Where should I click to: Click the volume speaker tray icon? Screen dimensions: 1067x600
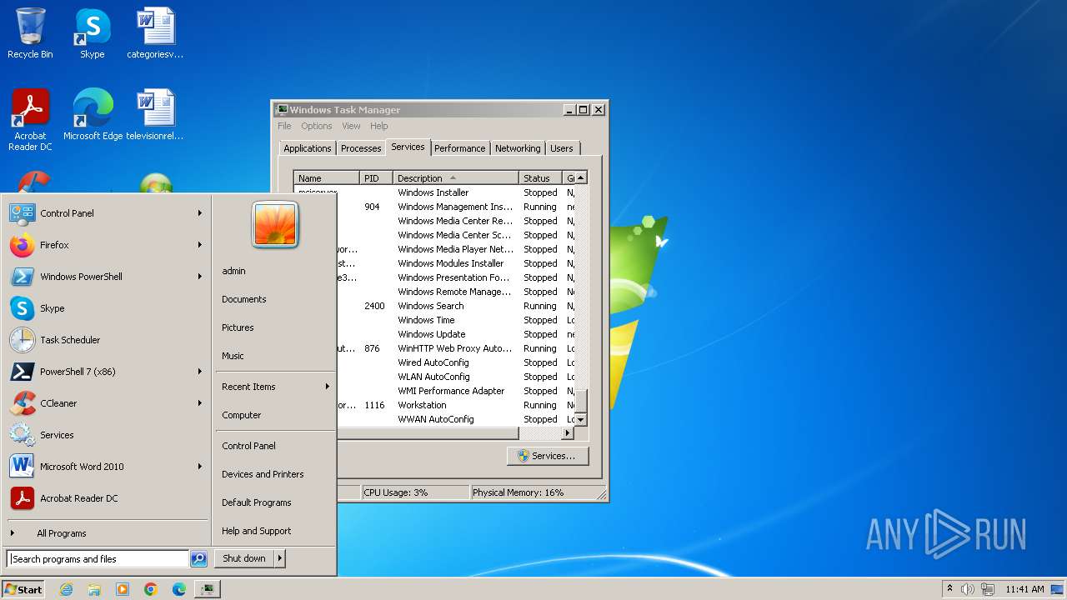968,589
